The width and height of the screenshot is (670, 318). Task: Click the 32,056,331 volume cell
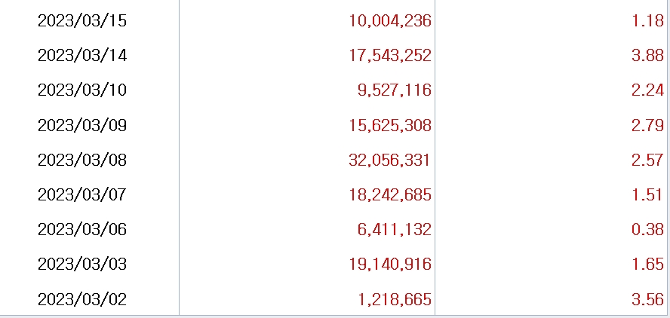coord(390,160)
